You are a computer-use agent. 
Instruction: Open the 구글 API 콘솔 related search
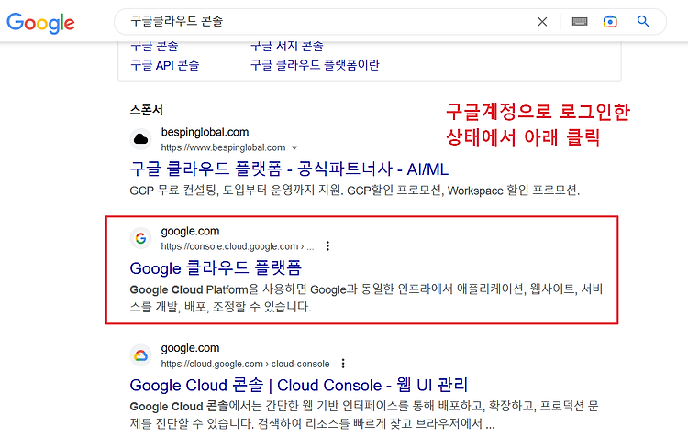165,65
